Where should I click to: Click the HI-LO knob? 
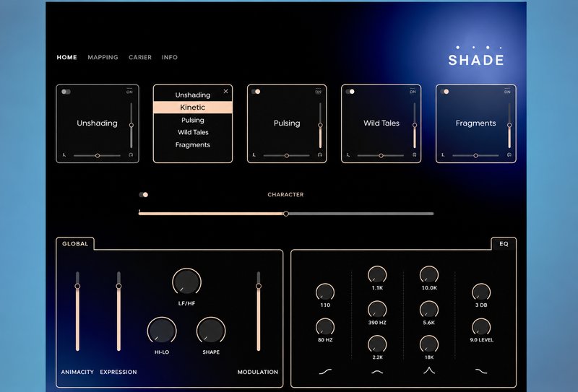(161, 331)
